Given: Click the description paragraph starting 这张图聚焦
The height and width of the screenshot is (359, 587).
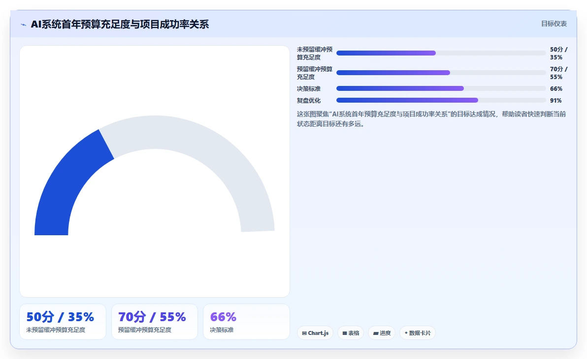Looking at the screenshot, I should pos(431,119).
